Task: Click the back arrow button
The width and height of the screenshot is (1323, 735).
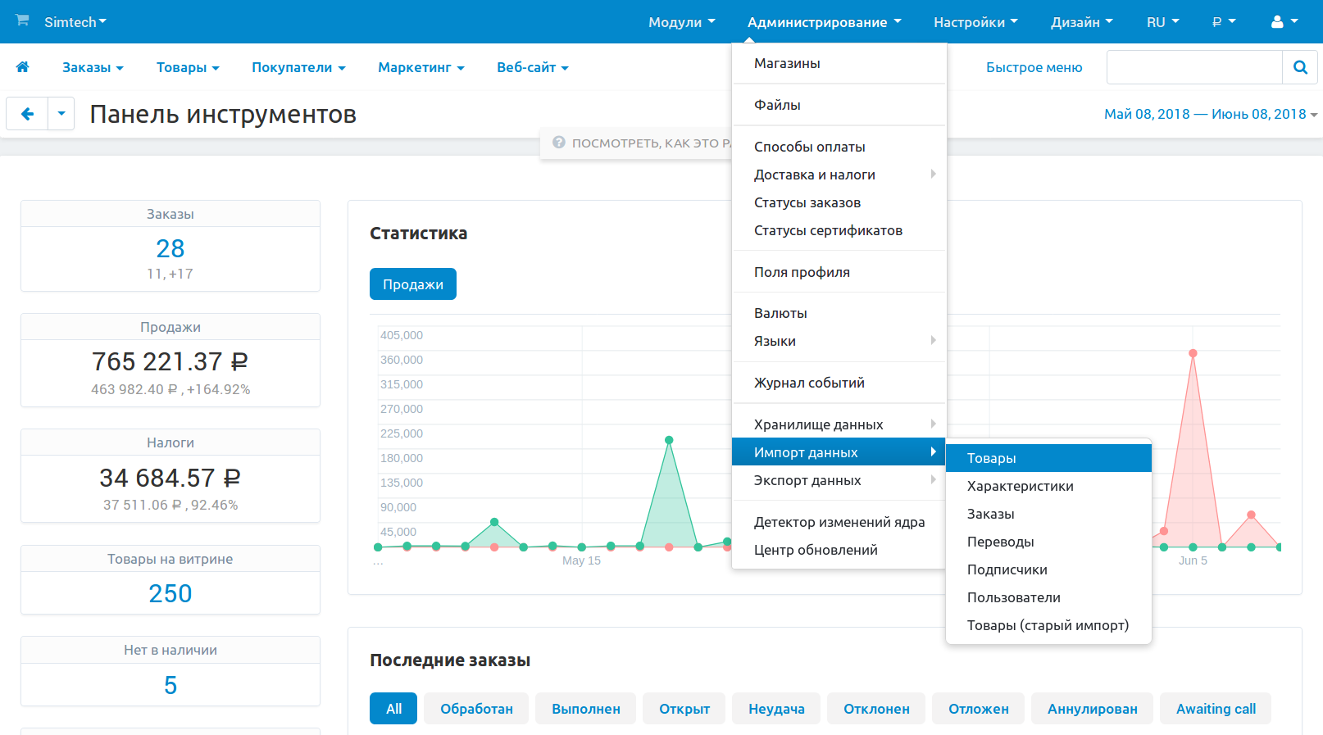Action: click(x=27, y=114)
